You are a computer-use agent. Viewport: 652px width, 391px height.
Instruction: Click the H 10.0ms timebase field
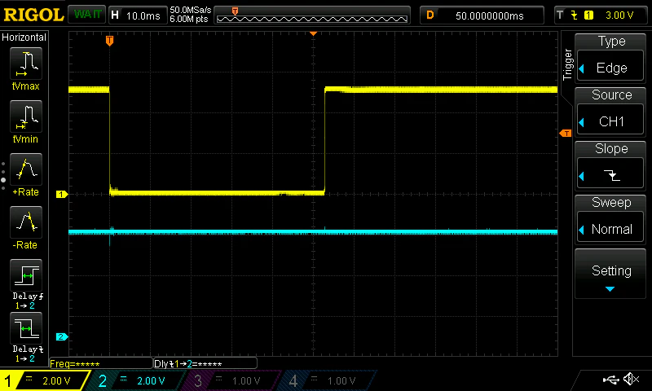click(x=137, y=15)
